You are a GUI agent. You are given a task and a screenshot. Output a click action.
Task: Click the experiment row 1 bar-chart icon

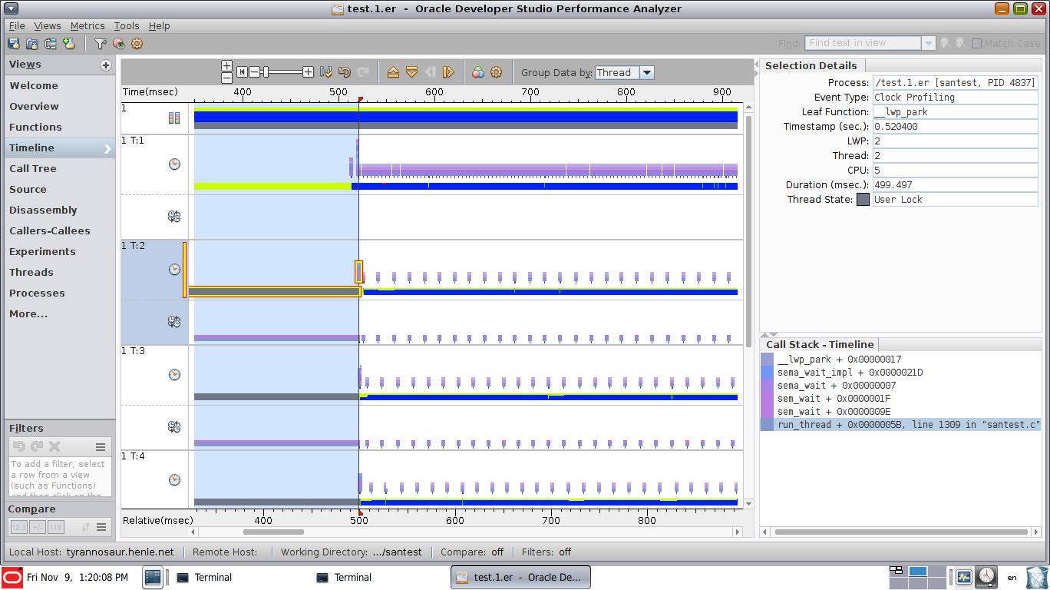click(174, 118)
